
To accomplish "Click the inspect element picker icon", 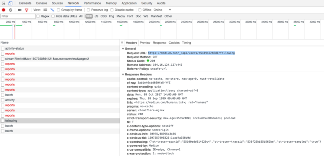I will (4, 3).
